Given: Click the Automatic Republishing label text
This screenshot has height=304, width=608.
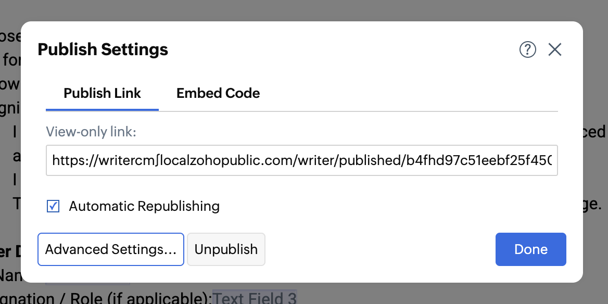Looking at the screenshot, I should click(x=144, y=206).
